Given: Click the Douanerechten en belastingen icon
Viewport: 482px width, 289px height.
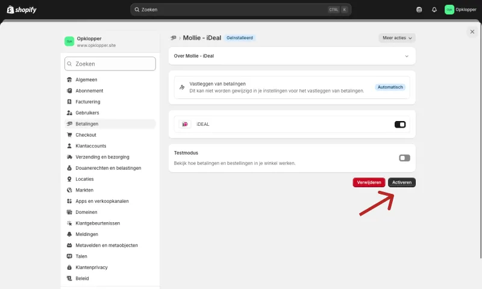Looking at the screenshot, I should click(x=69, y=168).
